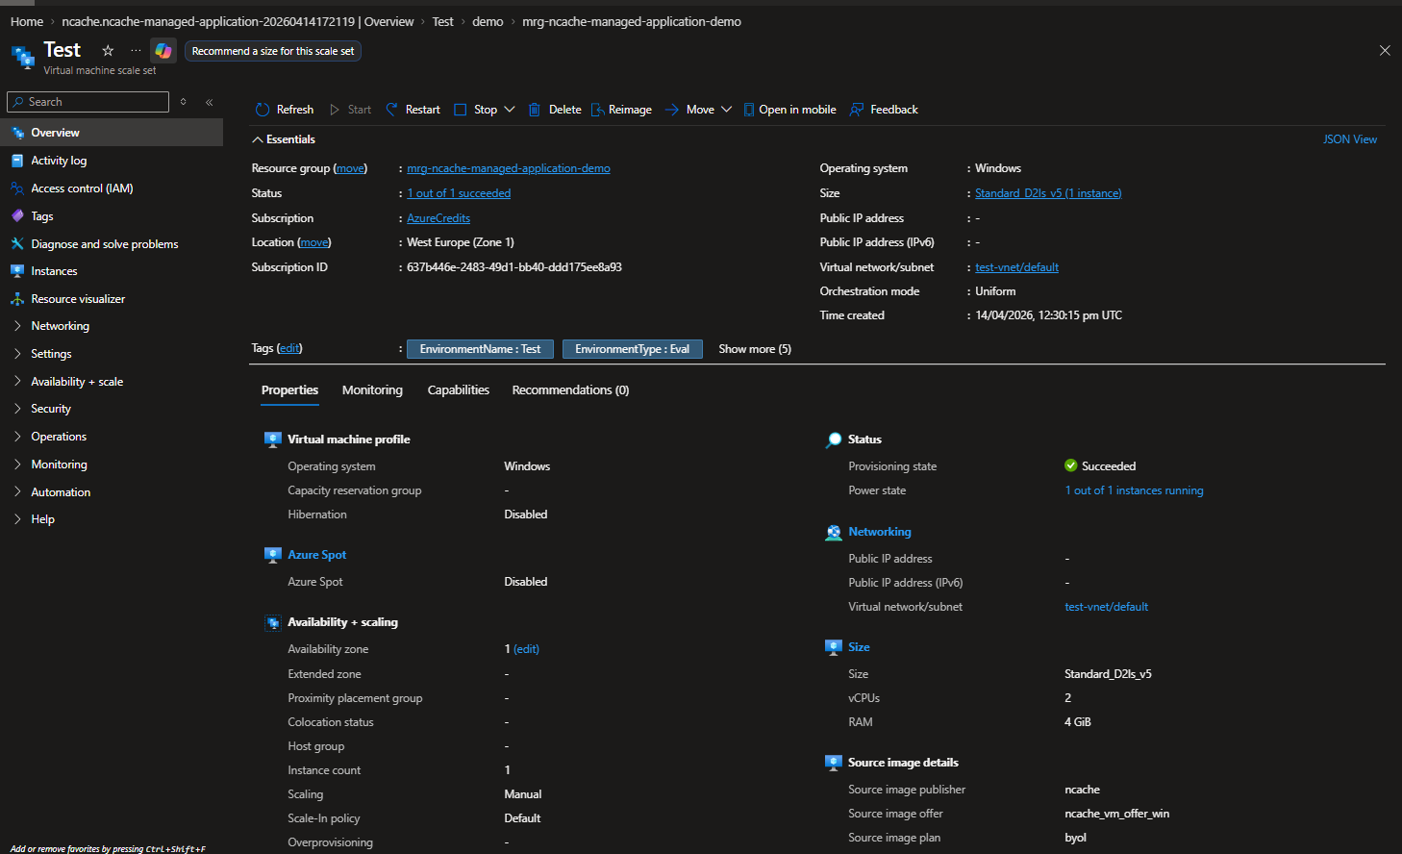
Task: Switch to the Monitoring tab
Action: point(372,390)
